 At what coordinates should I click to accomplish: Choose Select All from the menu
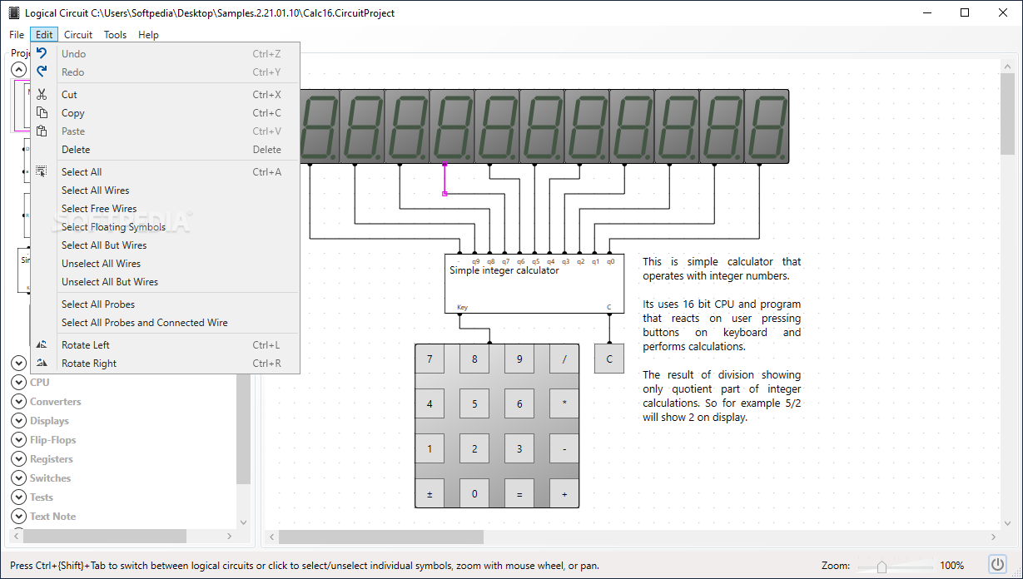click(x=165, y=171)
